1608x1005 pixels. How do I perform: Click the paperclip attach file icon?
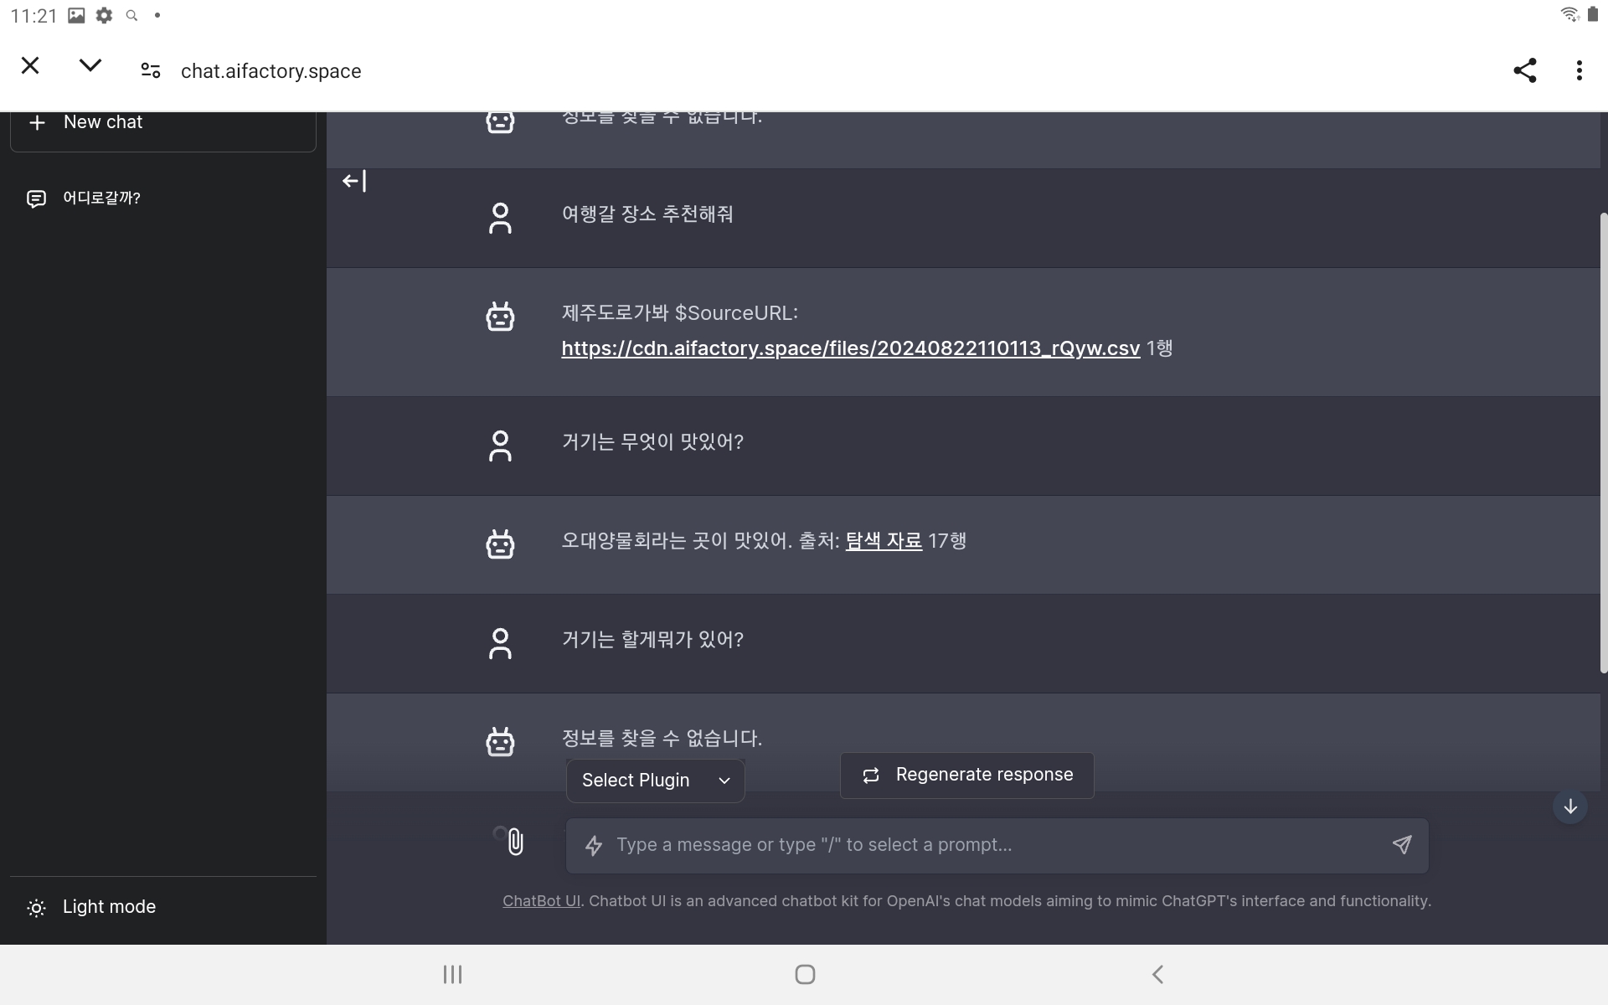point(515,841)
